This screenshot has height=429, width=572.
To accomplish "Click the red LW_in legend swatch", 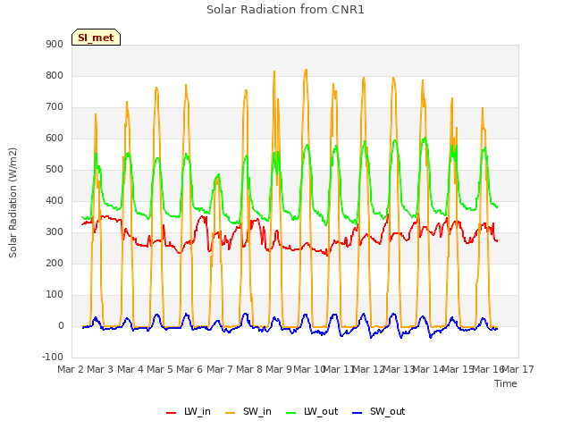I will click(x=171, y=413).
